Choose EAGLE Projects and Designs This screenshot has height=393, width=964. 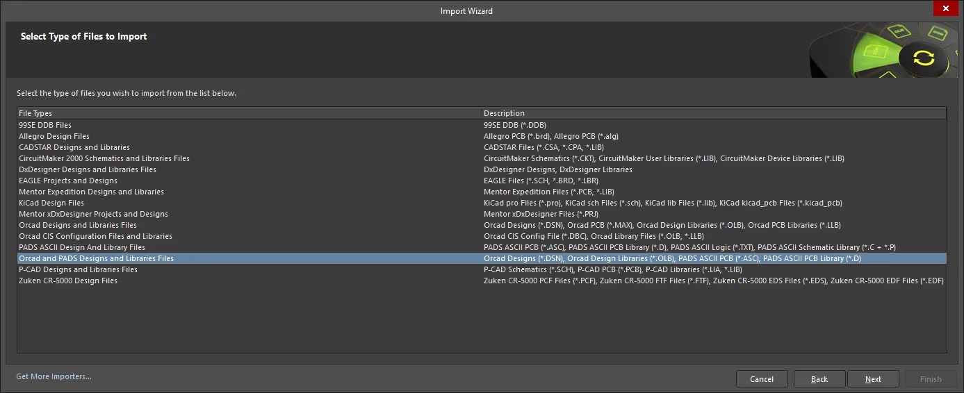(482, 181)
